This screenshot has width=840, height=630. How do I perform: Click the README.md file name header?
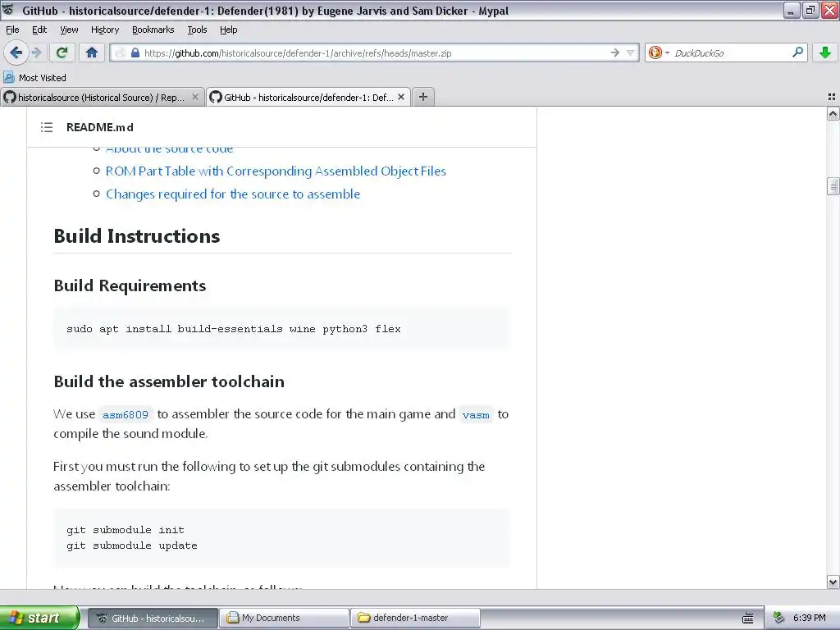(99, 127)
